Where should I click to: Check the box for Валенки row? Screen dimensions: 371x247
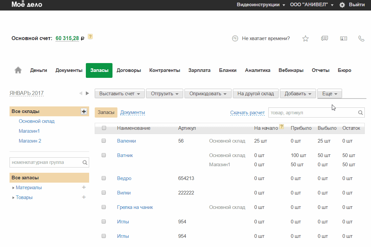[x=104, y=141]
